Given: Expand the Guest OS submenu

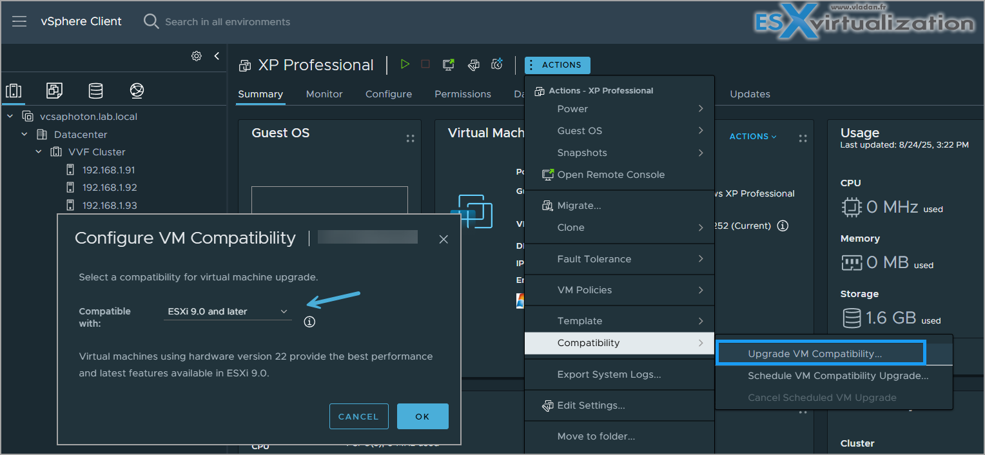Looking at the screenshot, I should coord(619,131).
